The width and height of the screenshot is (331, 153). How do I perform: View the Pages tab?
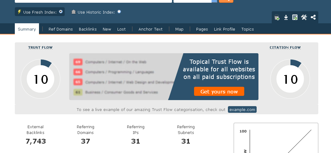tap(202, 29)
